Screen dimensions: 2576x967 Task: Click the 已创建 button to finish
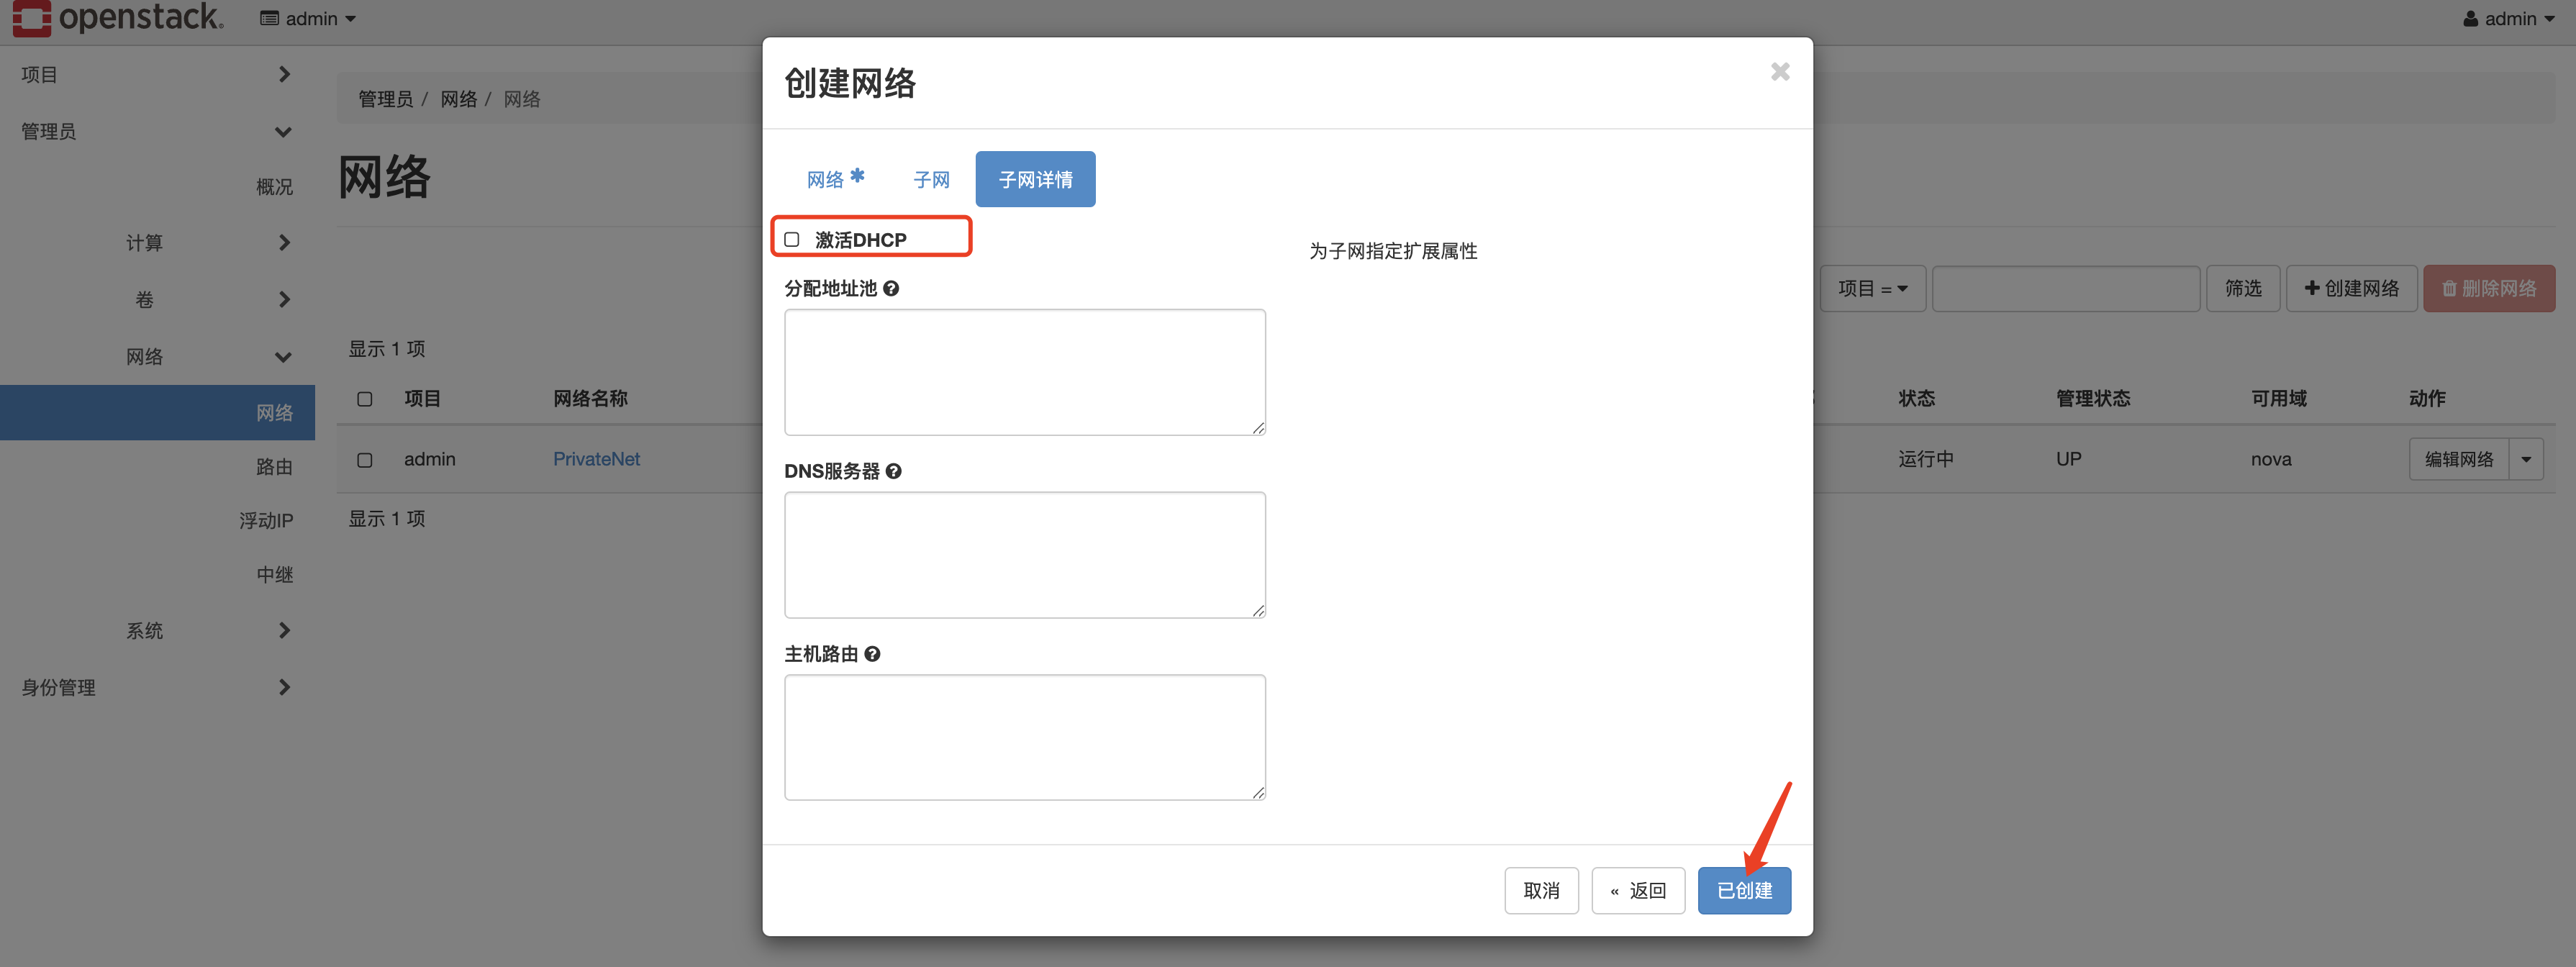1744,890
